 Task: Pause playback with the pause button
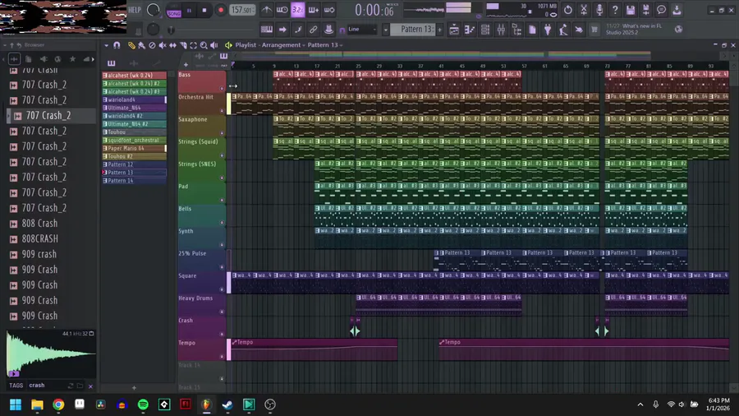(x=190, y=11)
